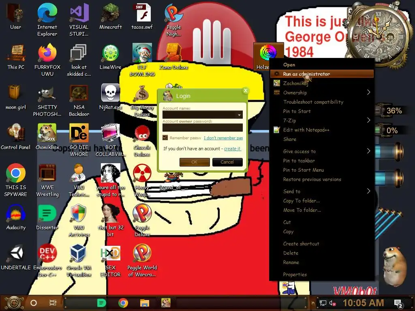Select the VMO Antivirus shield icon
Viewport: 415px width, 311px height.
79,220
